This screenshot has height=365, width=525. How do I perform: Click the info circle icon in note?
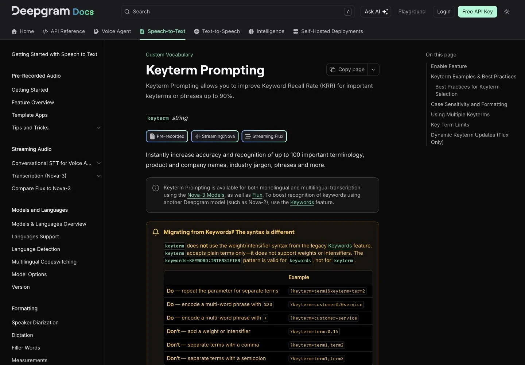point(156,188)
